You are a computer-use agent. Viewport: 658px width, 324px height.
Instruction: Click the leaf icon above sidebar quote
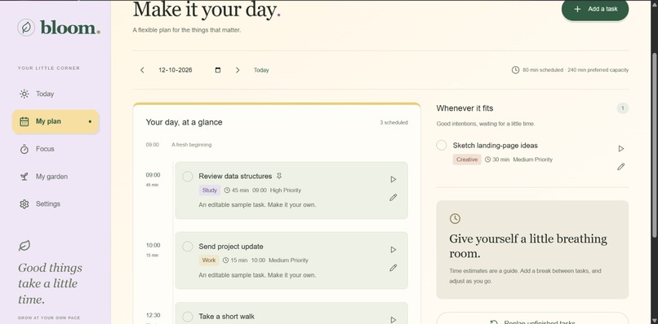click(x=24, y=245)
